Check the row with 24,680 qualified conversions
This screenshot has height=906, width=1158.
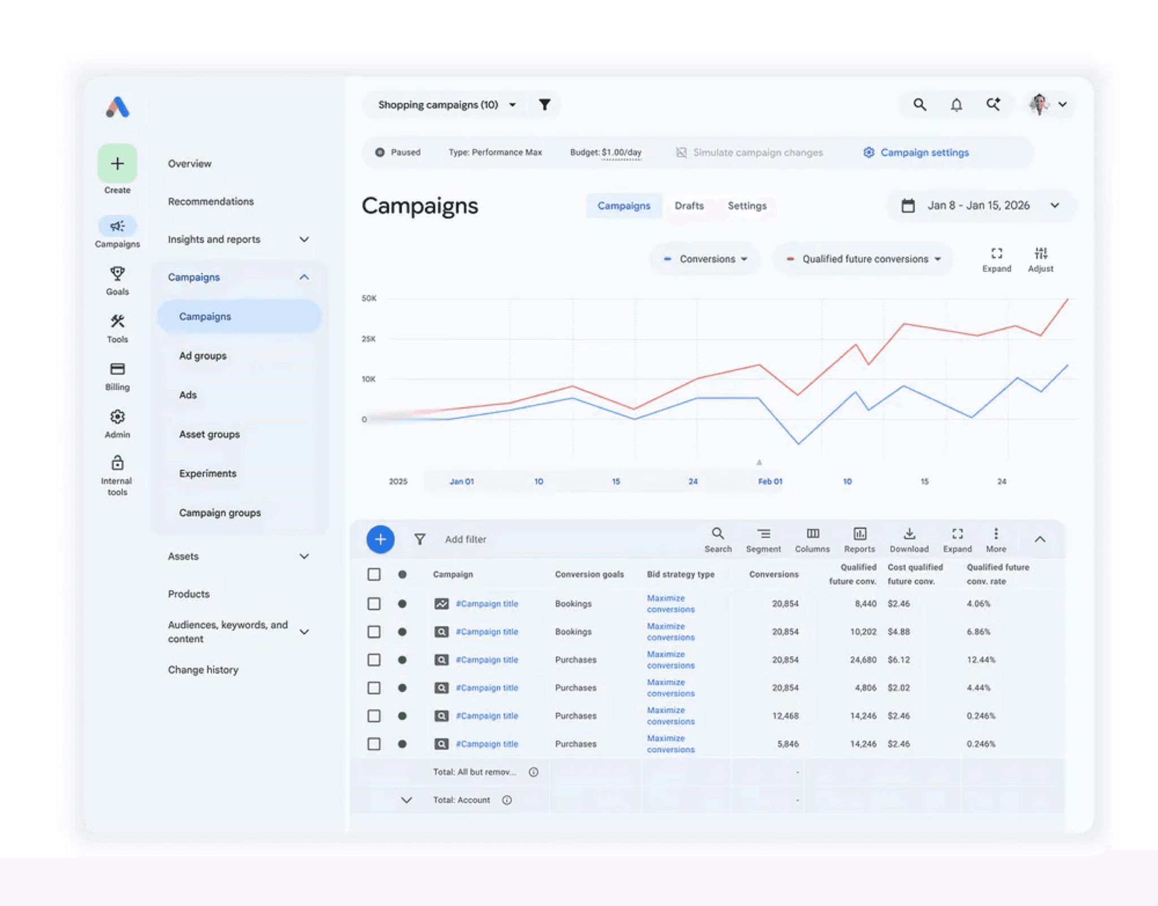(x=374, y=660)
